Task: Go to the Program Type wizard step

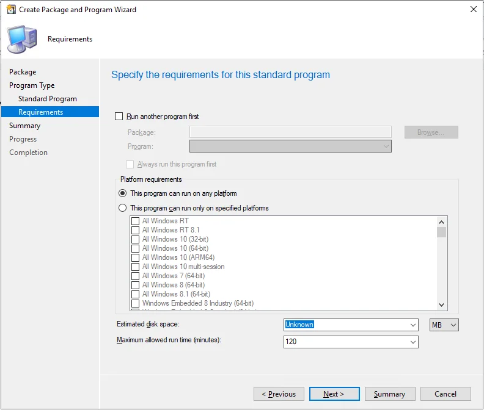Action: click(32, 85)
